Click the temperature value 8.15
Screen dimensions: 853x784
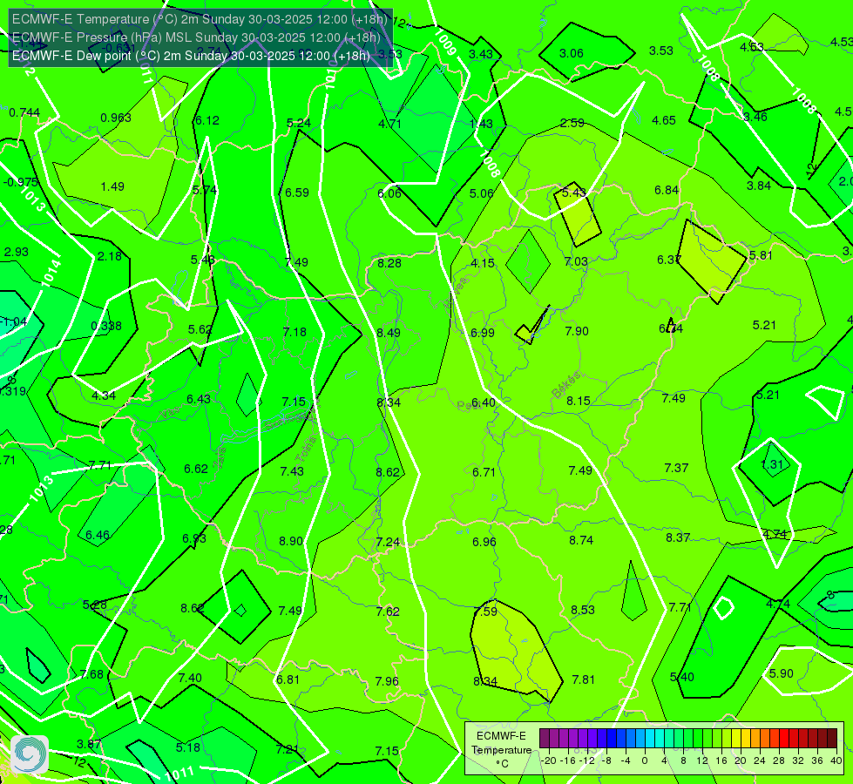(579, 401)
